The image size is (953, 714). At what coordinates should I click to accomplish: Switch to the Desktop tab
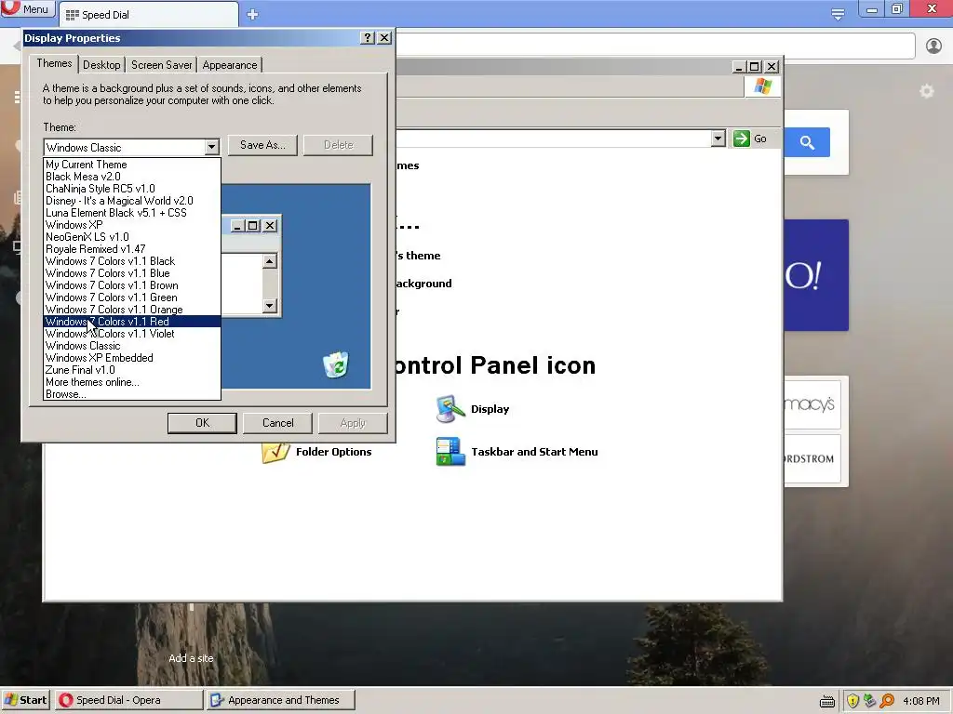[101, 65]
